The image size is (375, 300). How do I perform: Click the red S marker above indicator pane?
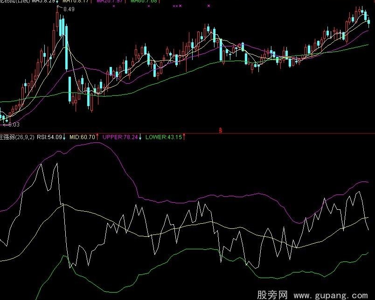(x=221, y=130)
